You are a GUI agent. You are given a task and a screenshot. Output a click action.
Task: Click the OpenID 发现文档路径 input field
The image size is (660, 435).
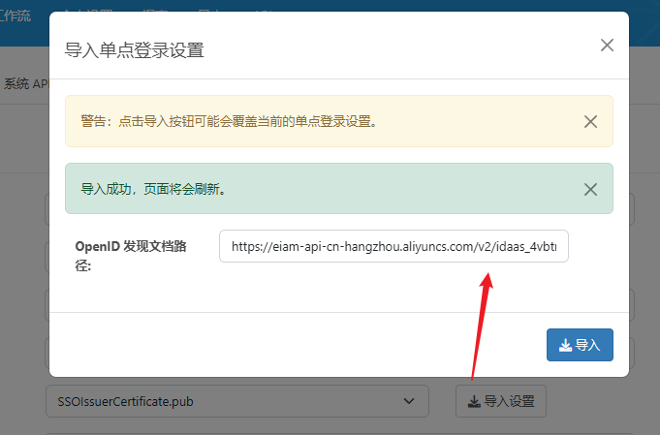pyautogui.click(x=393, y=246)
